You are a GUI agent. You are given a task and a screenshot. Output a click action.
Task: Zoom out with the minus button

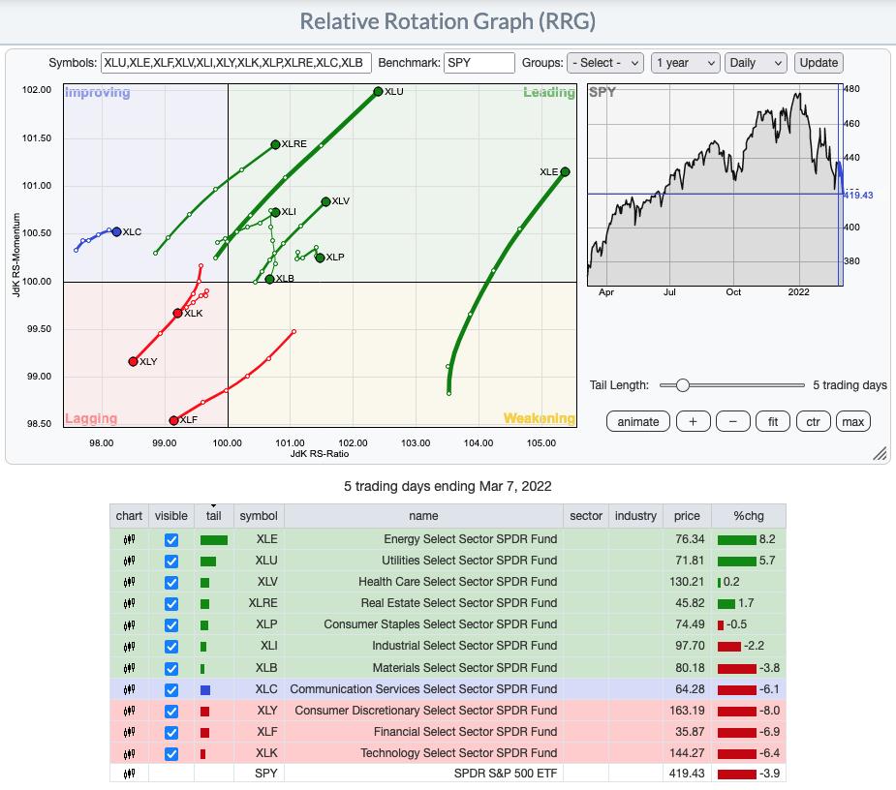733,421
